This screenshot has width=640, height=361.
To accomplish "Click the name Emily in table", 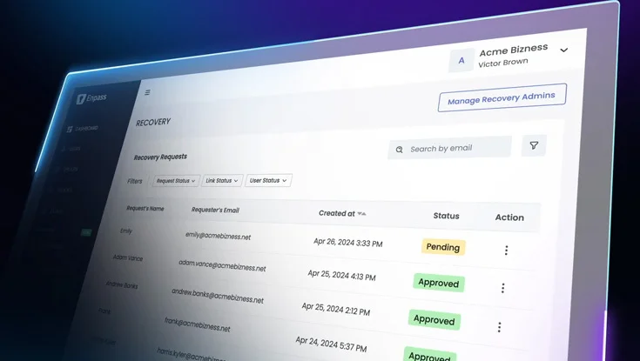I will coord(126,231).
